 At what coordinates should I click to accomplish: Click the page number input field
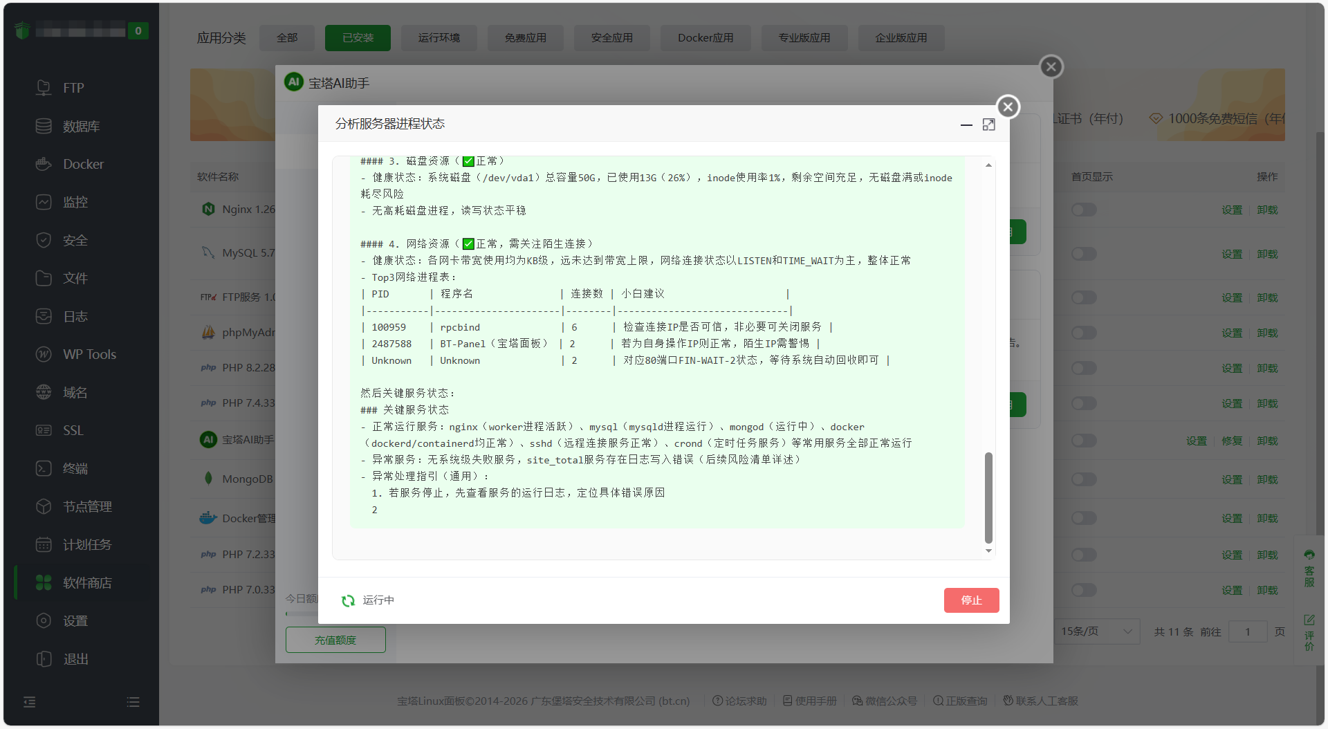(x=1247, y=631)
